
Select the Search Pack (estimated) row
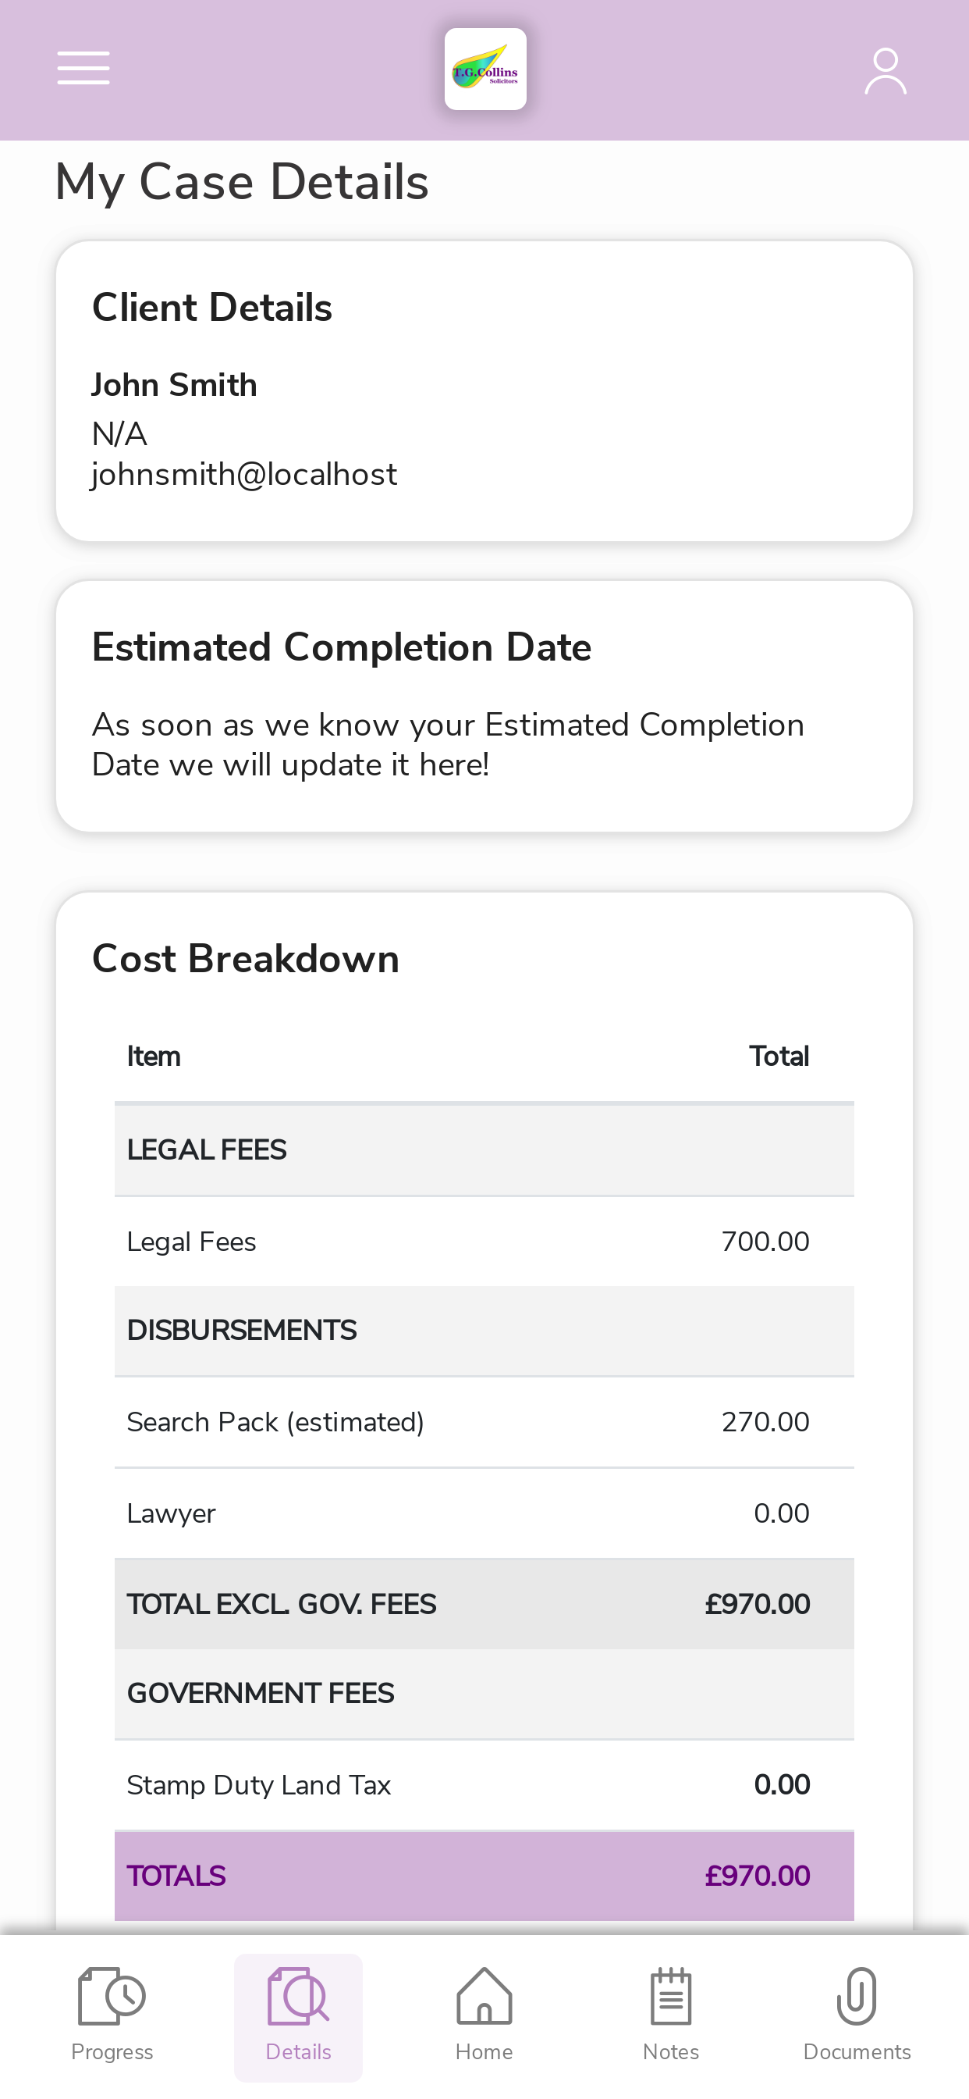point(484,1423)
